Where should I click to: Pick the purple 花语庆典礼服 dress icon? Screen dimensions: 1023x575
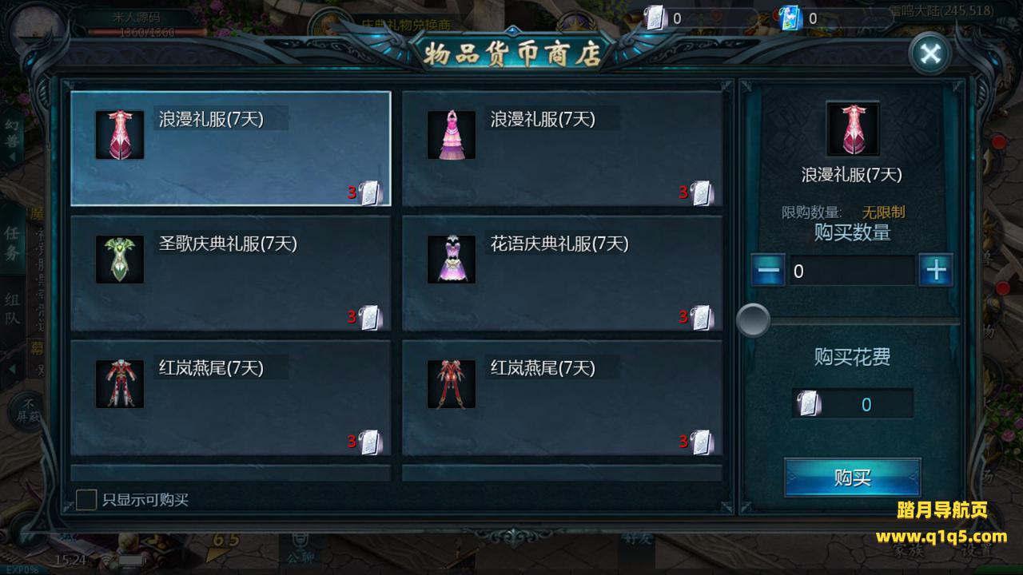tap(452, 259)
